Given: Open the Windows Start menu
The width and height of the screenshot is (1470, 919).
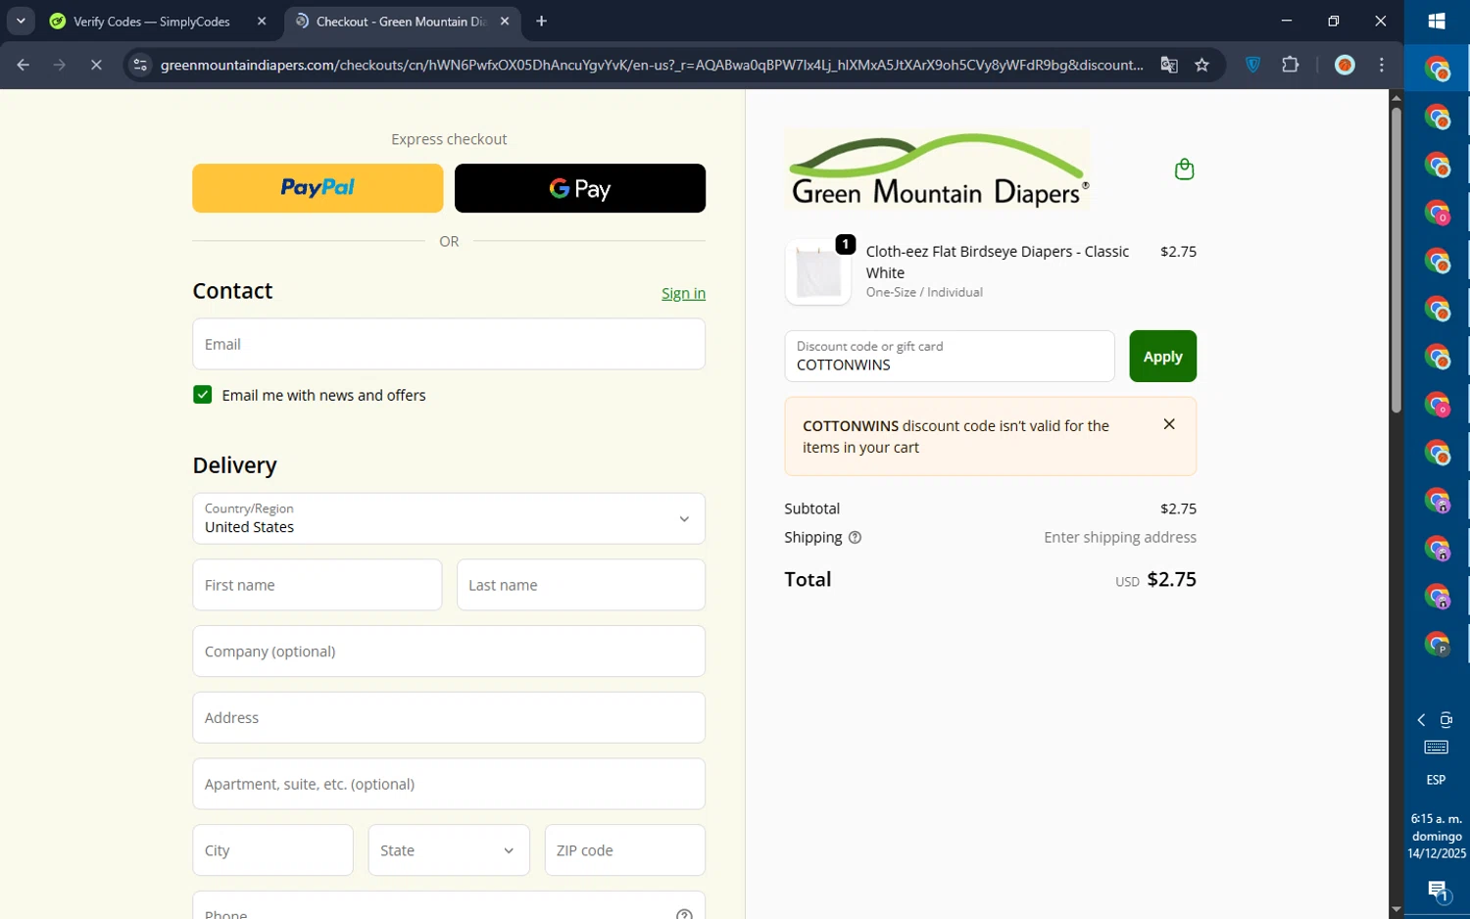Looking at the screenshot, I should point(1437,22).
